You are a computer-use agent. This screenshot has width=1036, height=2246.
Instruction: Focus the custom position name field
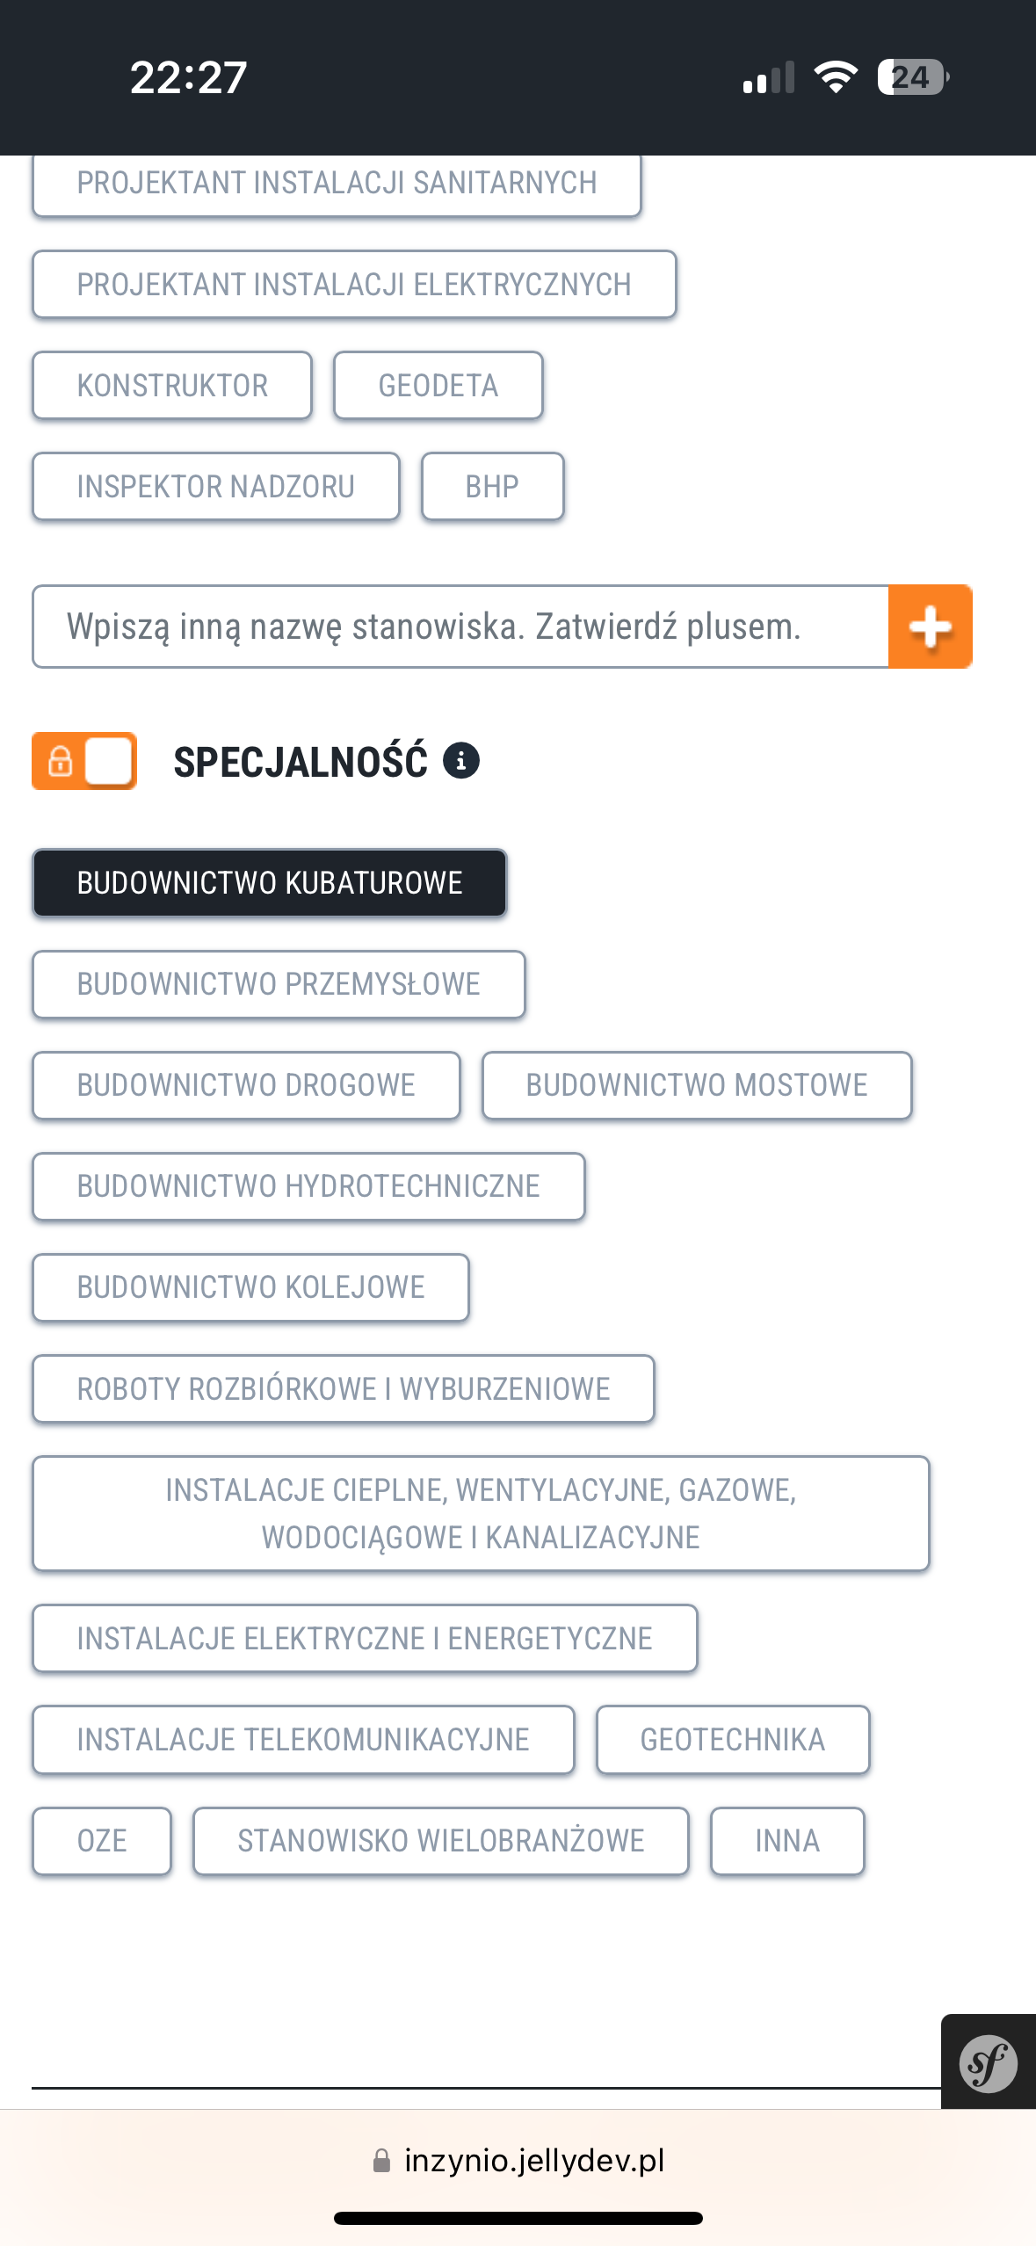(x=460, y=627)
